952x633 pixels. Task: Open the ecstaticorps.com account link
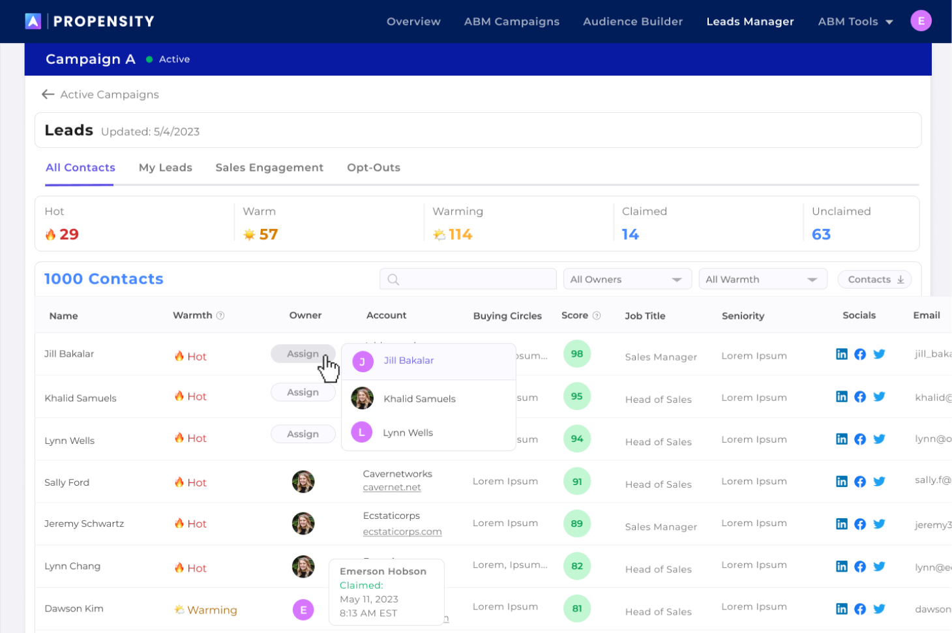[402, 532]
